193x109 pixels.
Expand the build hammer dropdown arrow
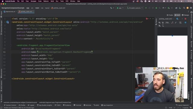click(113, 8)
